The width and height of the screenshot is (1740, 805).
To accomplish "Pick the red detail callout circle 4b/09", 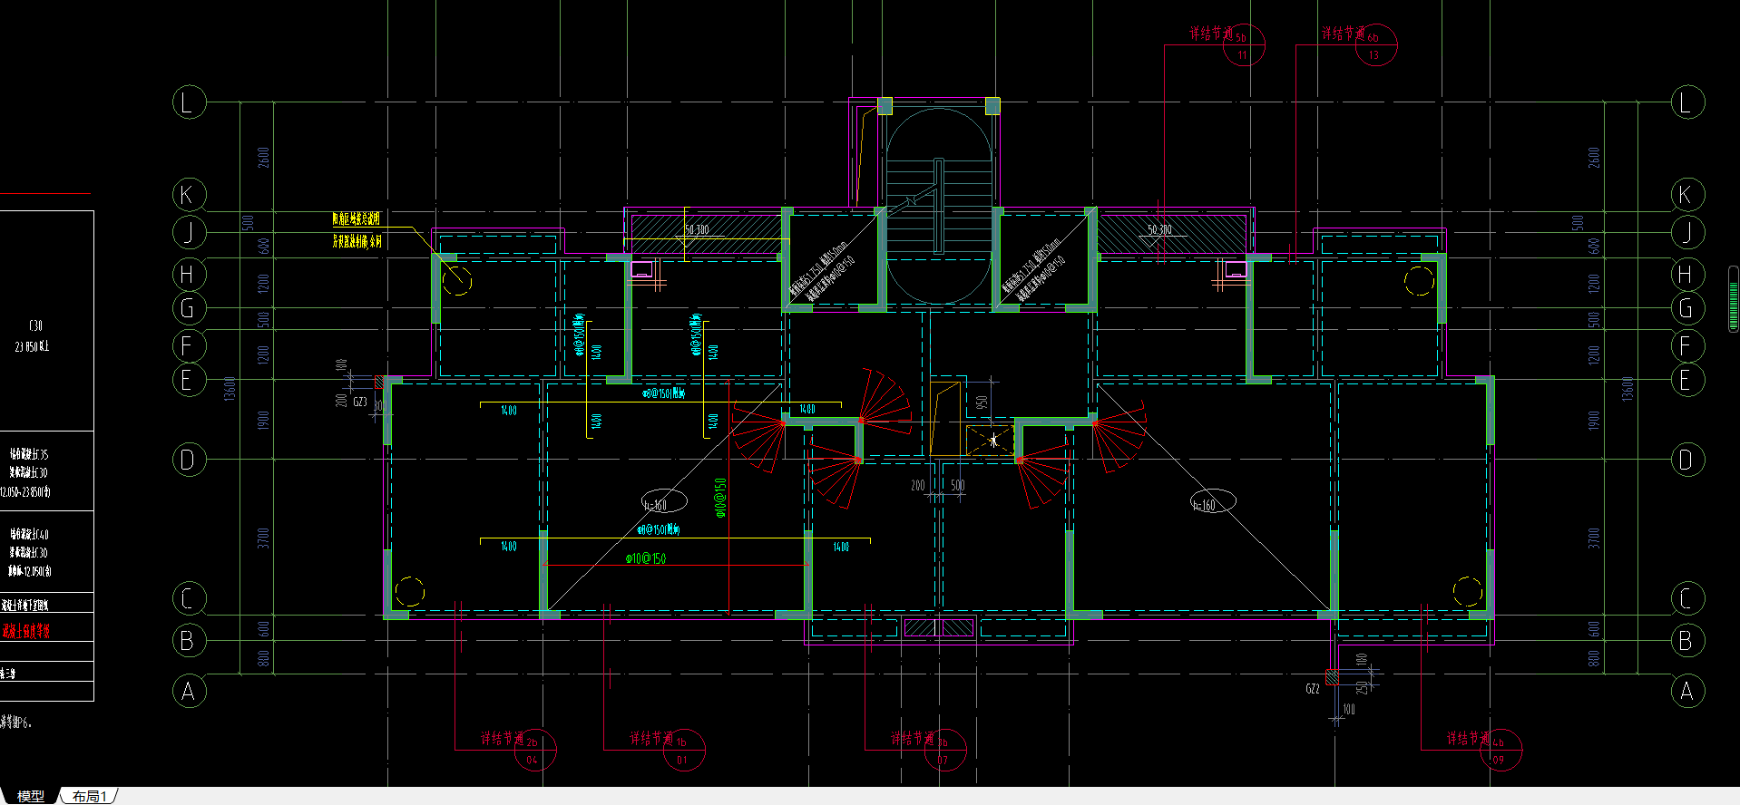I will pos(1500,751).
